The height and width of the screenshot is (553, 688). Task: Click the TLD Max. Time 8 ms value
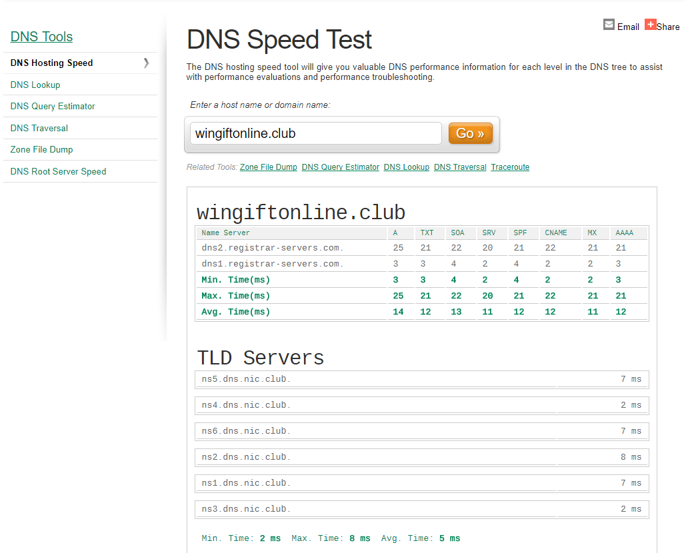tap(360, 538)
